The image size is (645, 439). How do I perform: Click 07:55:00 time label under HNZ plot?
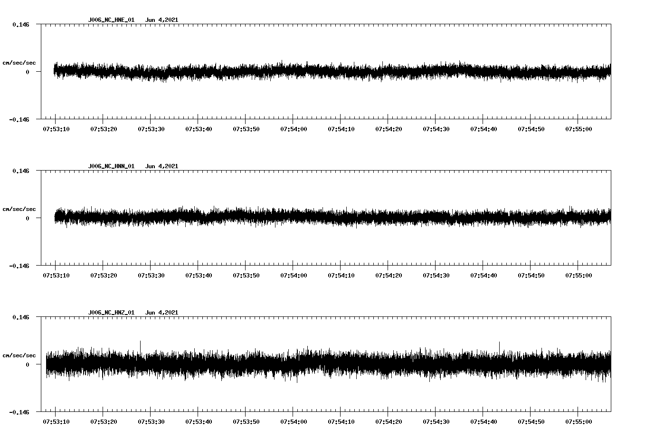point(579,421)
